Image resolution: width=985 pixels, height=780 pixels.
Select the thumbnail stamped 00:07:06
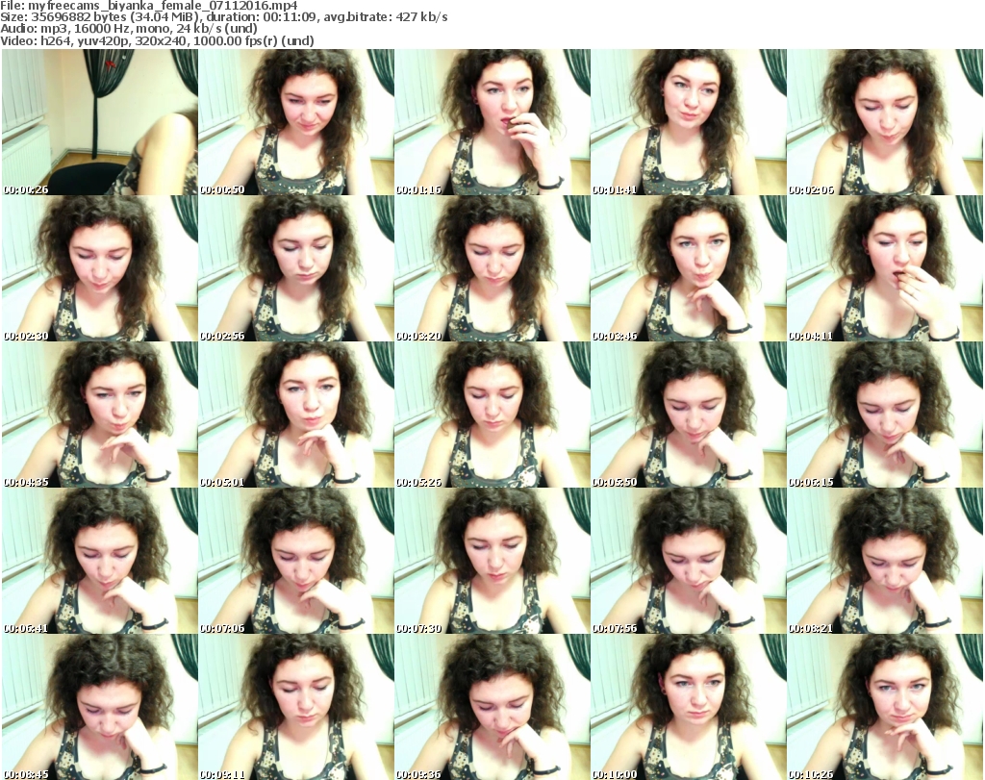(x=296, y=561)
